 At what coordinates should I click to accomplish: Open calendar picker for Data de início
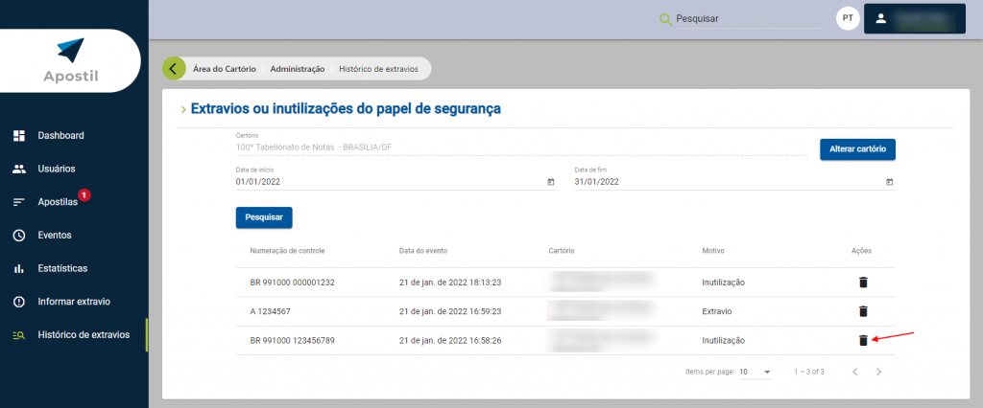click(551, 182)
